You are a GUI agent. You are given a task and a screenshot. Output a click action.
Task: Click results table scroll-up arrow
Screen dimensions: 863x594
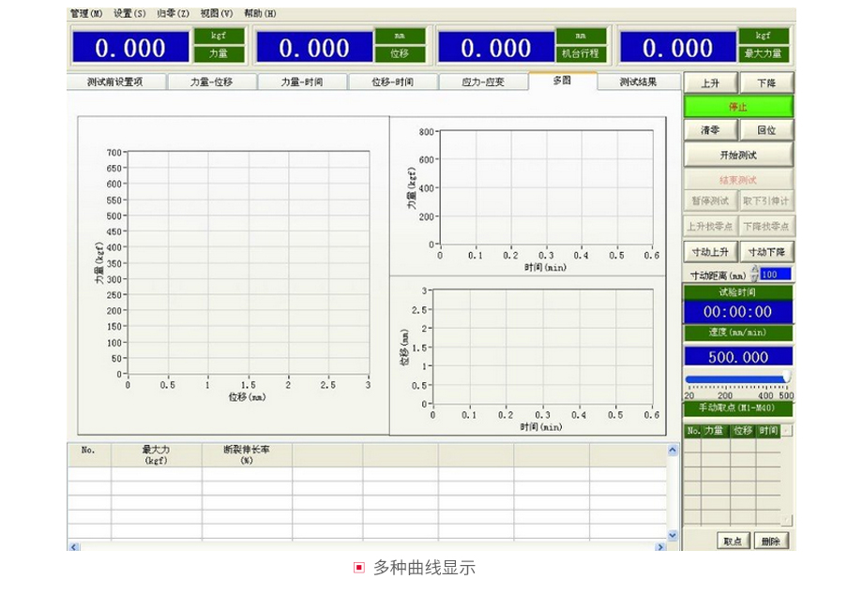click(x=672, y=451)
